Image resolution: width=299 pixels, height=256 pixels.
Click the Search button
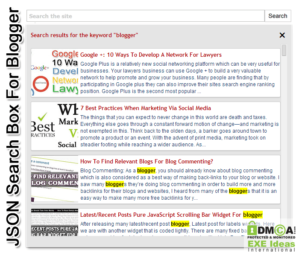[278, 16]
